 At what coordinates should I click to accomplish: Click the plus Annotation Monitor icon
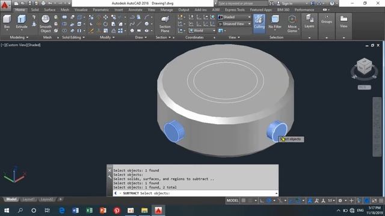click(351, 200)
